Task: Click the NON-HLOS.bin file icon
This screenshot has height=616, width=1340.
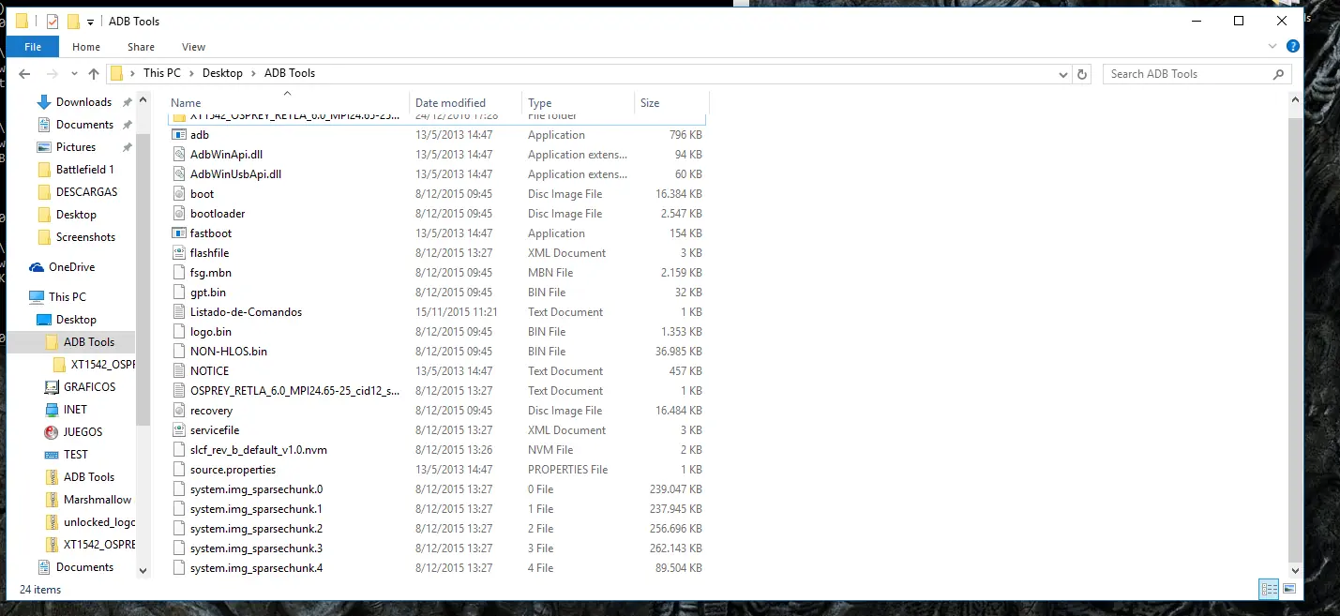Action: point(180,352)
